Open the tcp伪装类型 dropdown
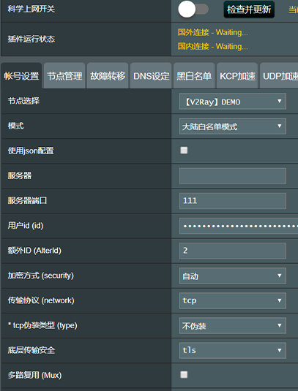The height and width of the screenshot is (391, 298). pyautogui.click(x=233, y=326)
